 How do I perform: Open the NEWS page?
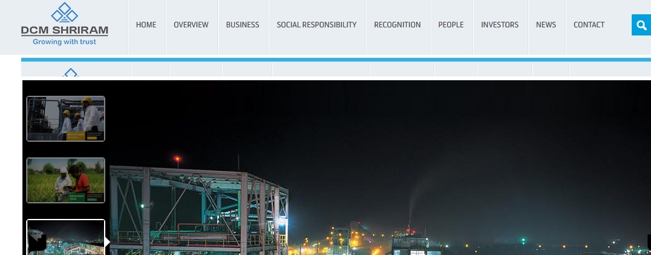point(546,25)
